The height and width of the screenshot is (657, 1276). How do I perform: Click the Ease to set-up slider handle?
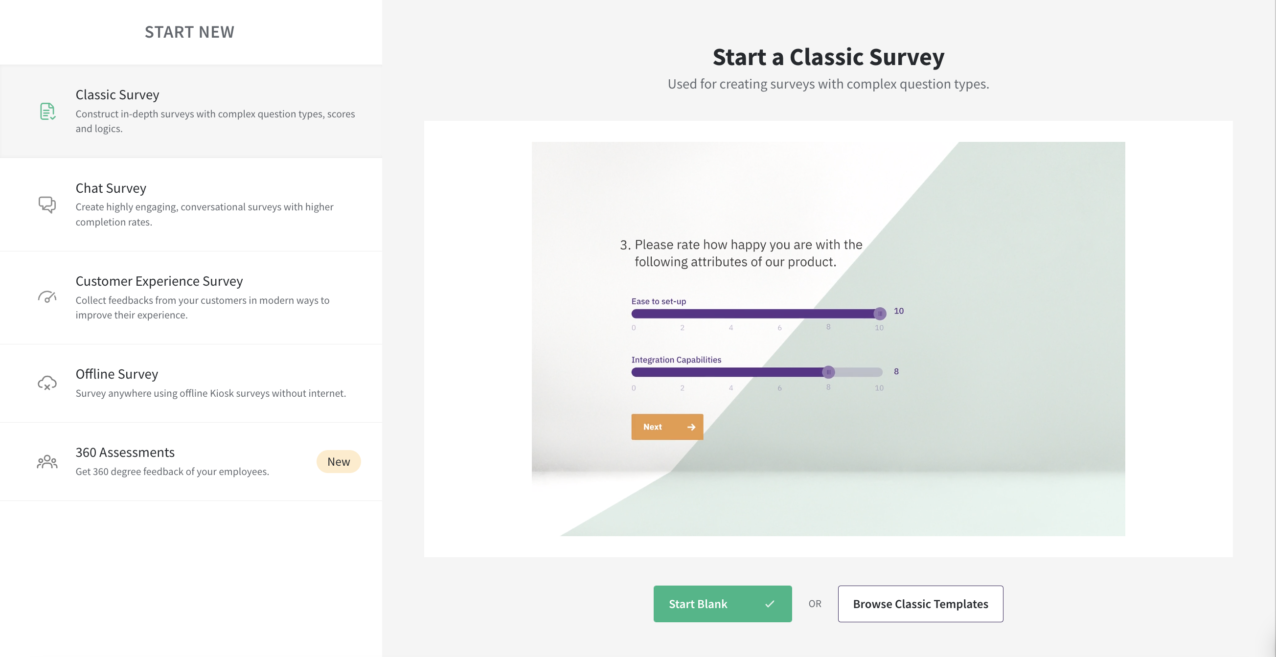[x=879, y=314]
